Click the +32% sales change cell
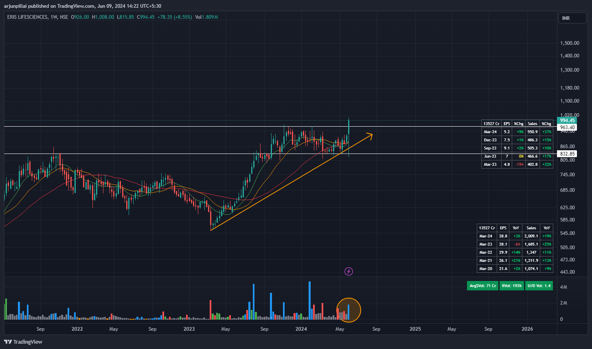The image size is (592, 349). tap(546, 165)
